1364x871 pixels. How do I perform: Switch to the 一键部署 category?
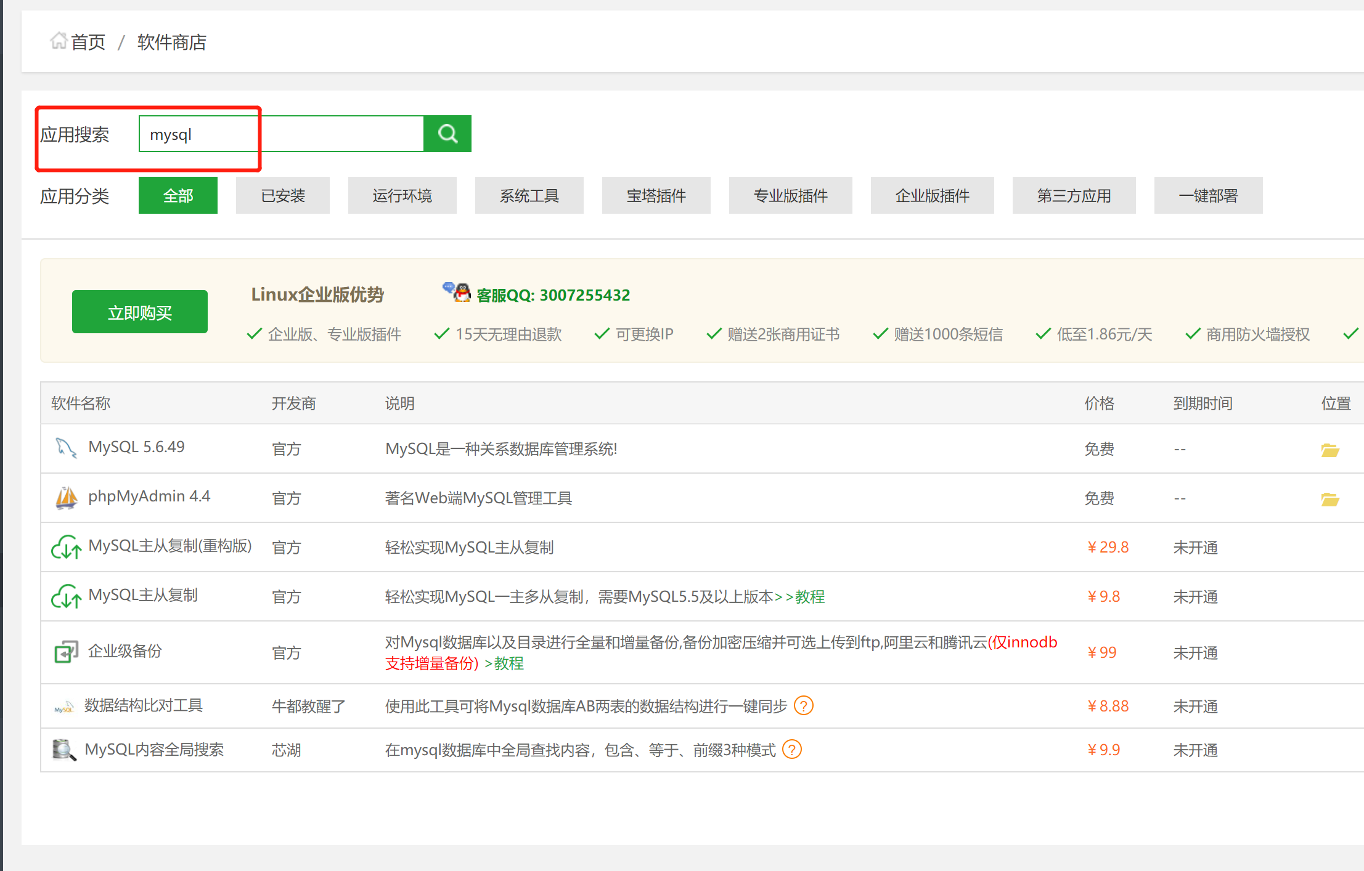[x=1209, y=195]
